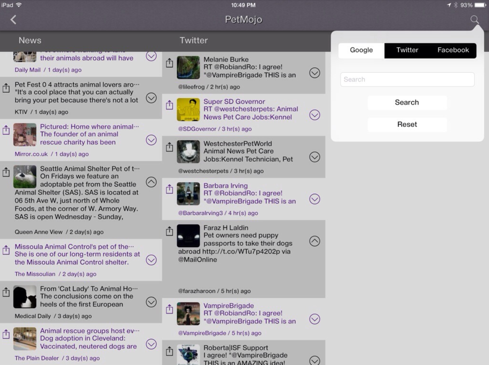
Task: Switch search source to Facebook
Action: point(453,50)
